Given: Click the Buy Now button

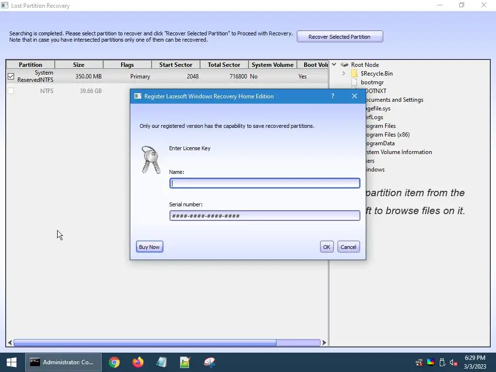Looking at the screenshot, I should pyautogui.click(x=149, y=247).
